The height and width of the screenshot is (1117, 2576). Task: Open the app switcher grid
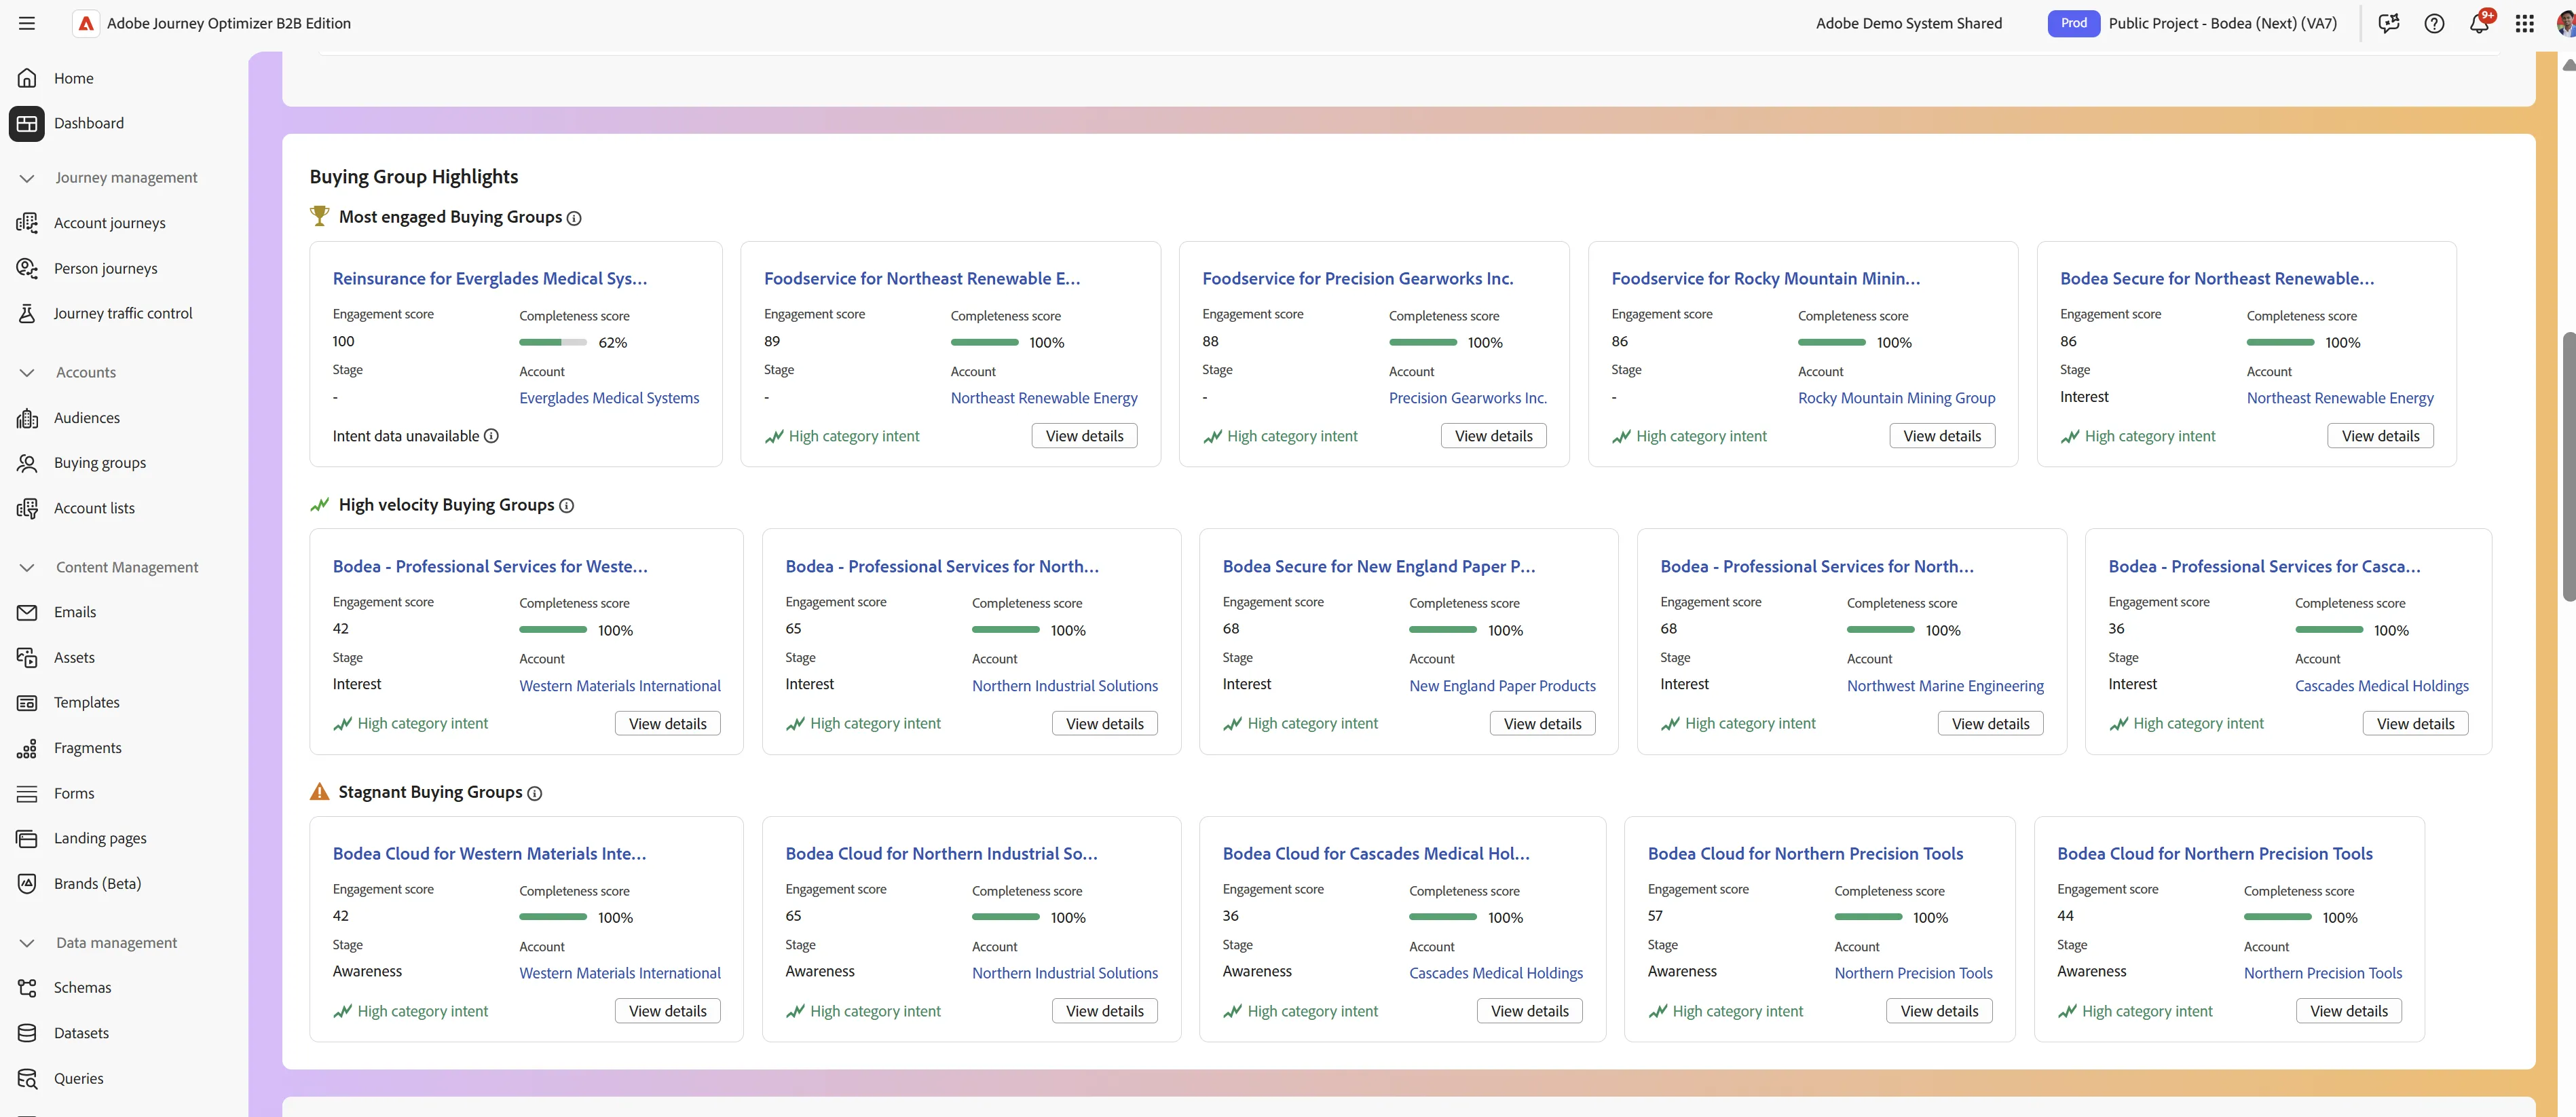pos(2525,23)
